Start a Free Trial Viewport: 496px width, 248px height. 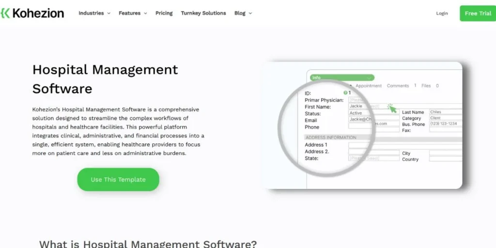[x=478, y=13]
